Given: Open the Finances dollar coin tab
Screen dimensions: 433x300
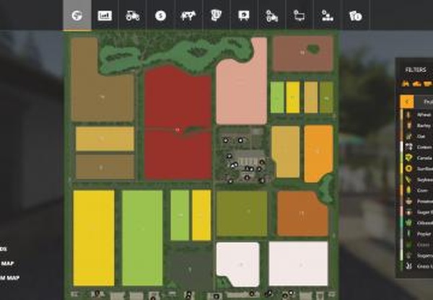Looking at the screenshot, I should click(x=160, y=15).
